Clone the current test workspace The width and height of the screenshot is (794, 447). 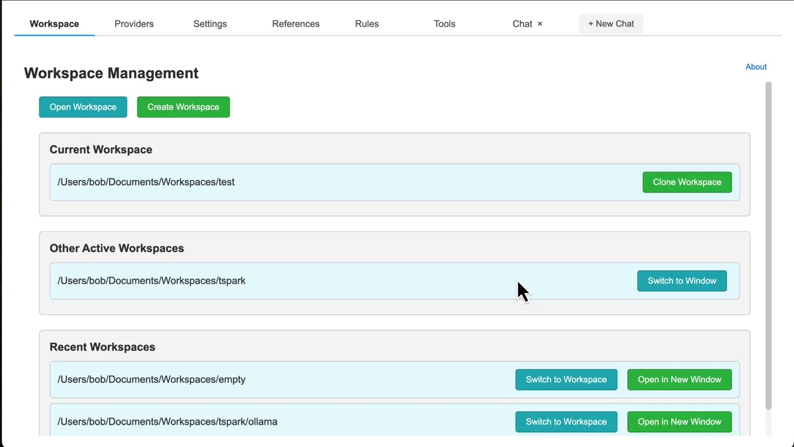coord(687,182)
